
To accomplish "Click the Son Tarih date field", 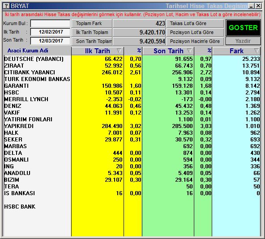I will [50, 41].
